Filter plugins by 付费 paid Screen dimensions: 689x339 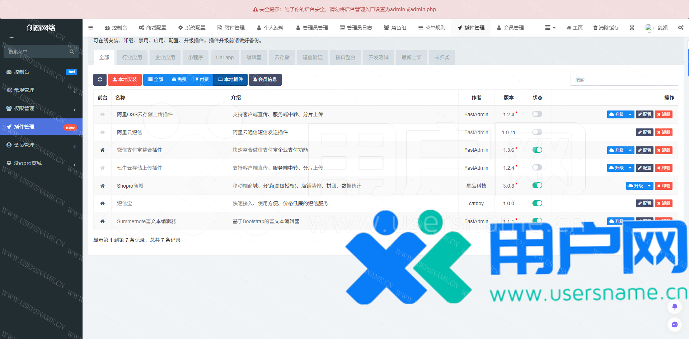point(202,80)
